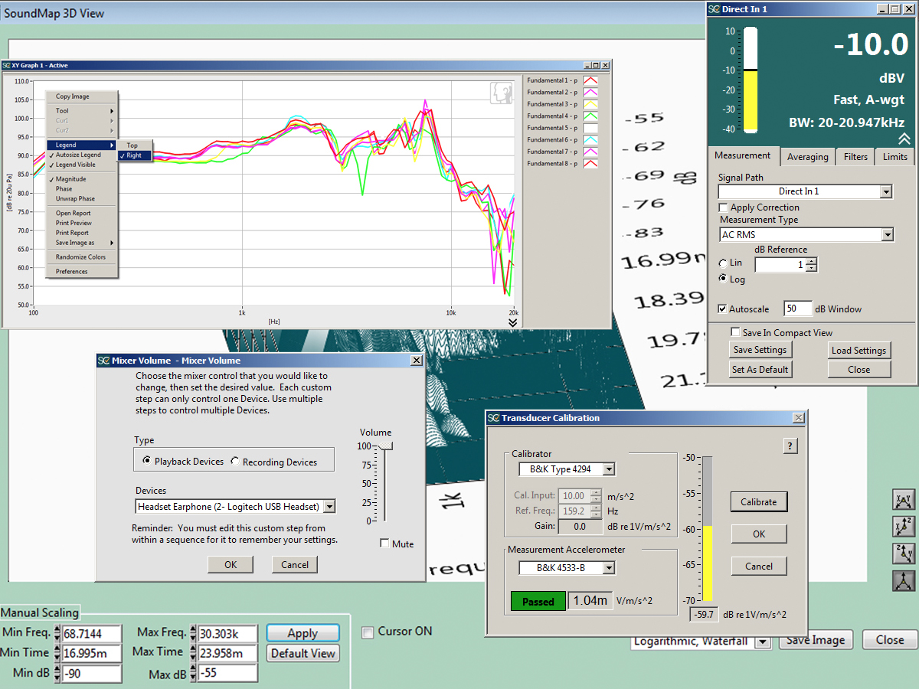Check the Mute checkbox in Mixer Volume
Screen dimensions: 919x689
[x=384, y=544]
